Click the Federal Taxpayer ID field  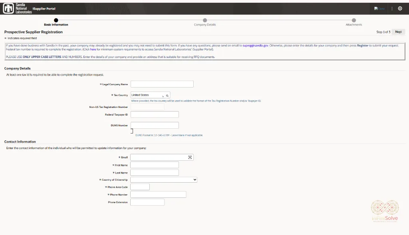point(155,114)
